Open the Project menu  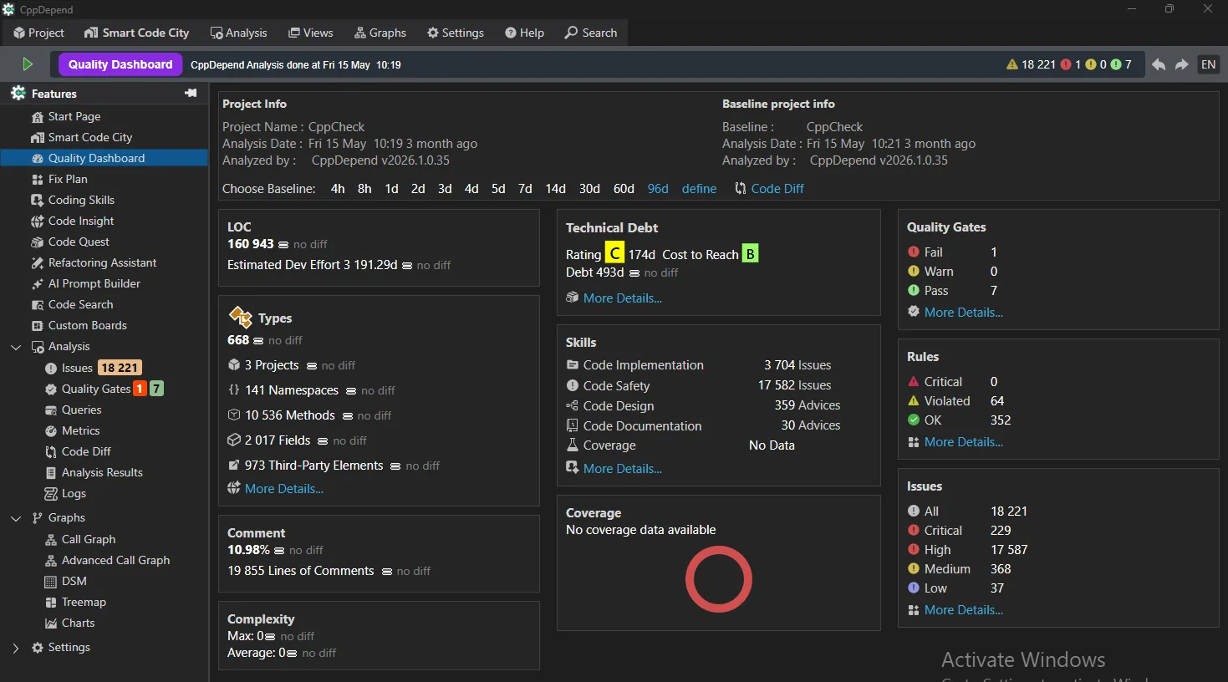39,33
